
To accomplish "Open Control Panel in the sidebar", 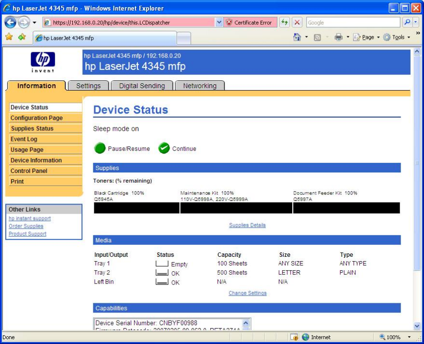I will [46, 171].
